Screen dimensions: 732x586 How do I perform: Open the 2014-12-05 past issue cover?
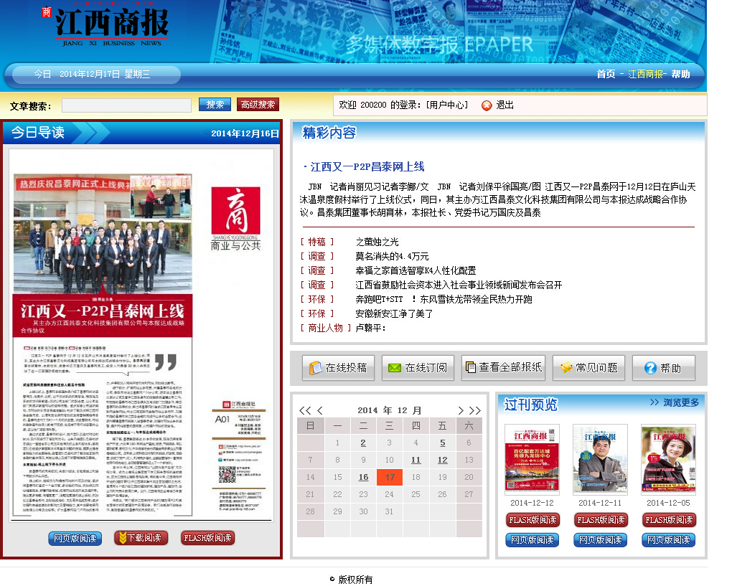tap(669, 459)
